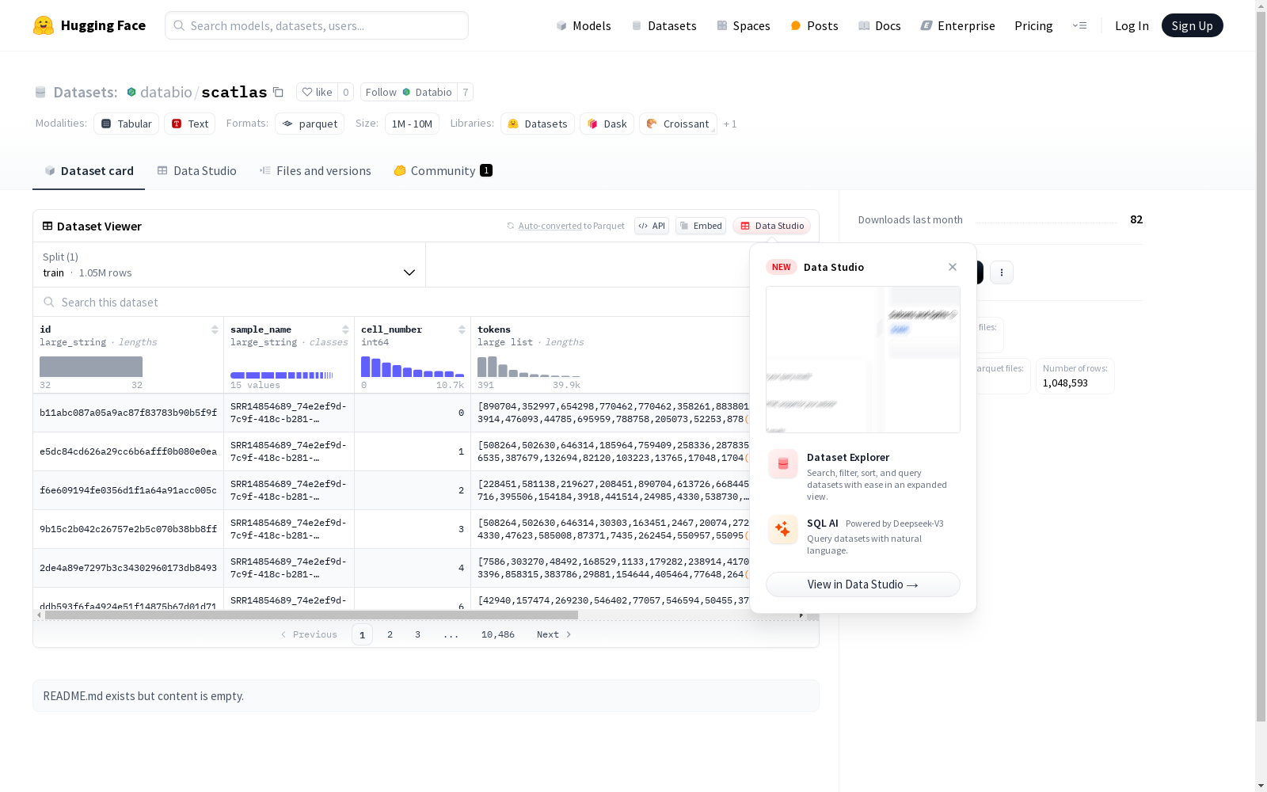Click the Hugging Face logo icon
The image size is (1267, 792).
[x=44, y=25]
